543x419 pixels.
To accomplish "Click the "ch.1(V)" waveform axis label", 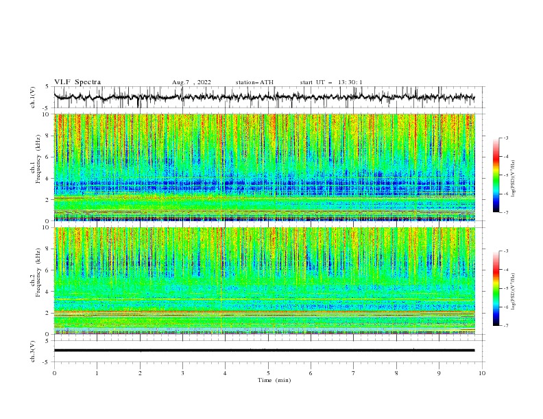I will [33, 97].
